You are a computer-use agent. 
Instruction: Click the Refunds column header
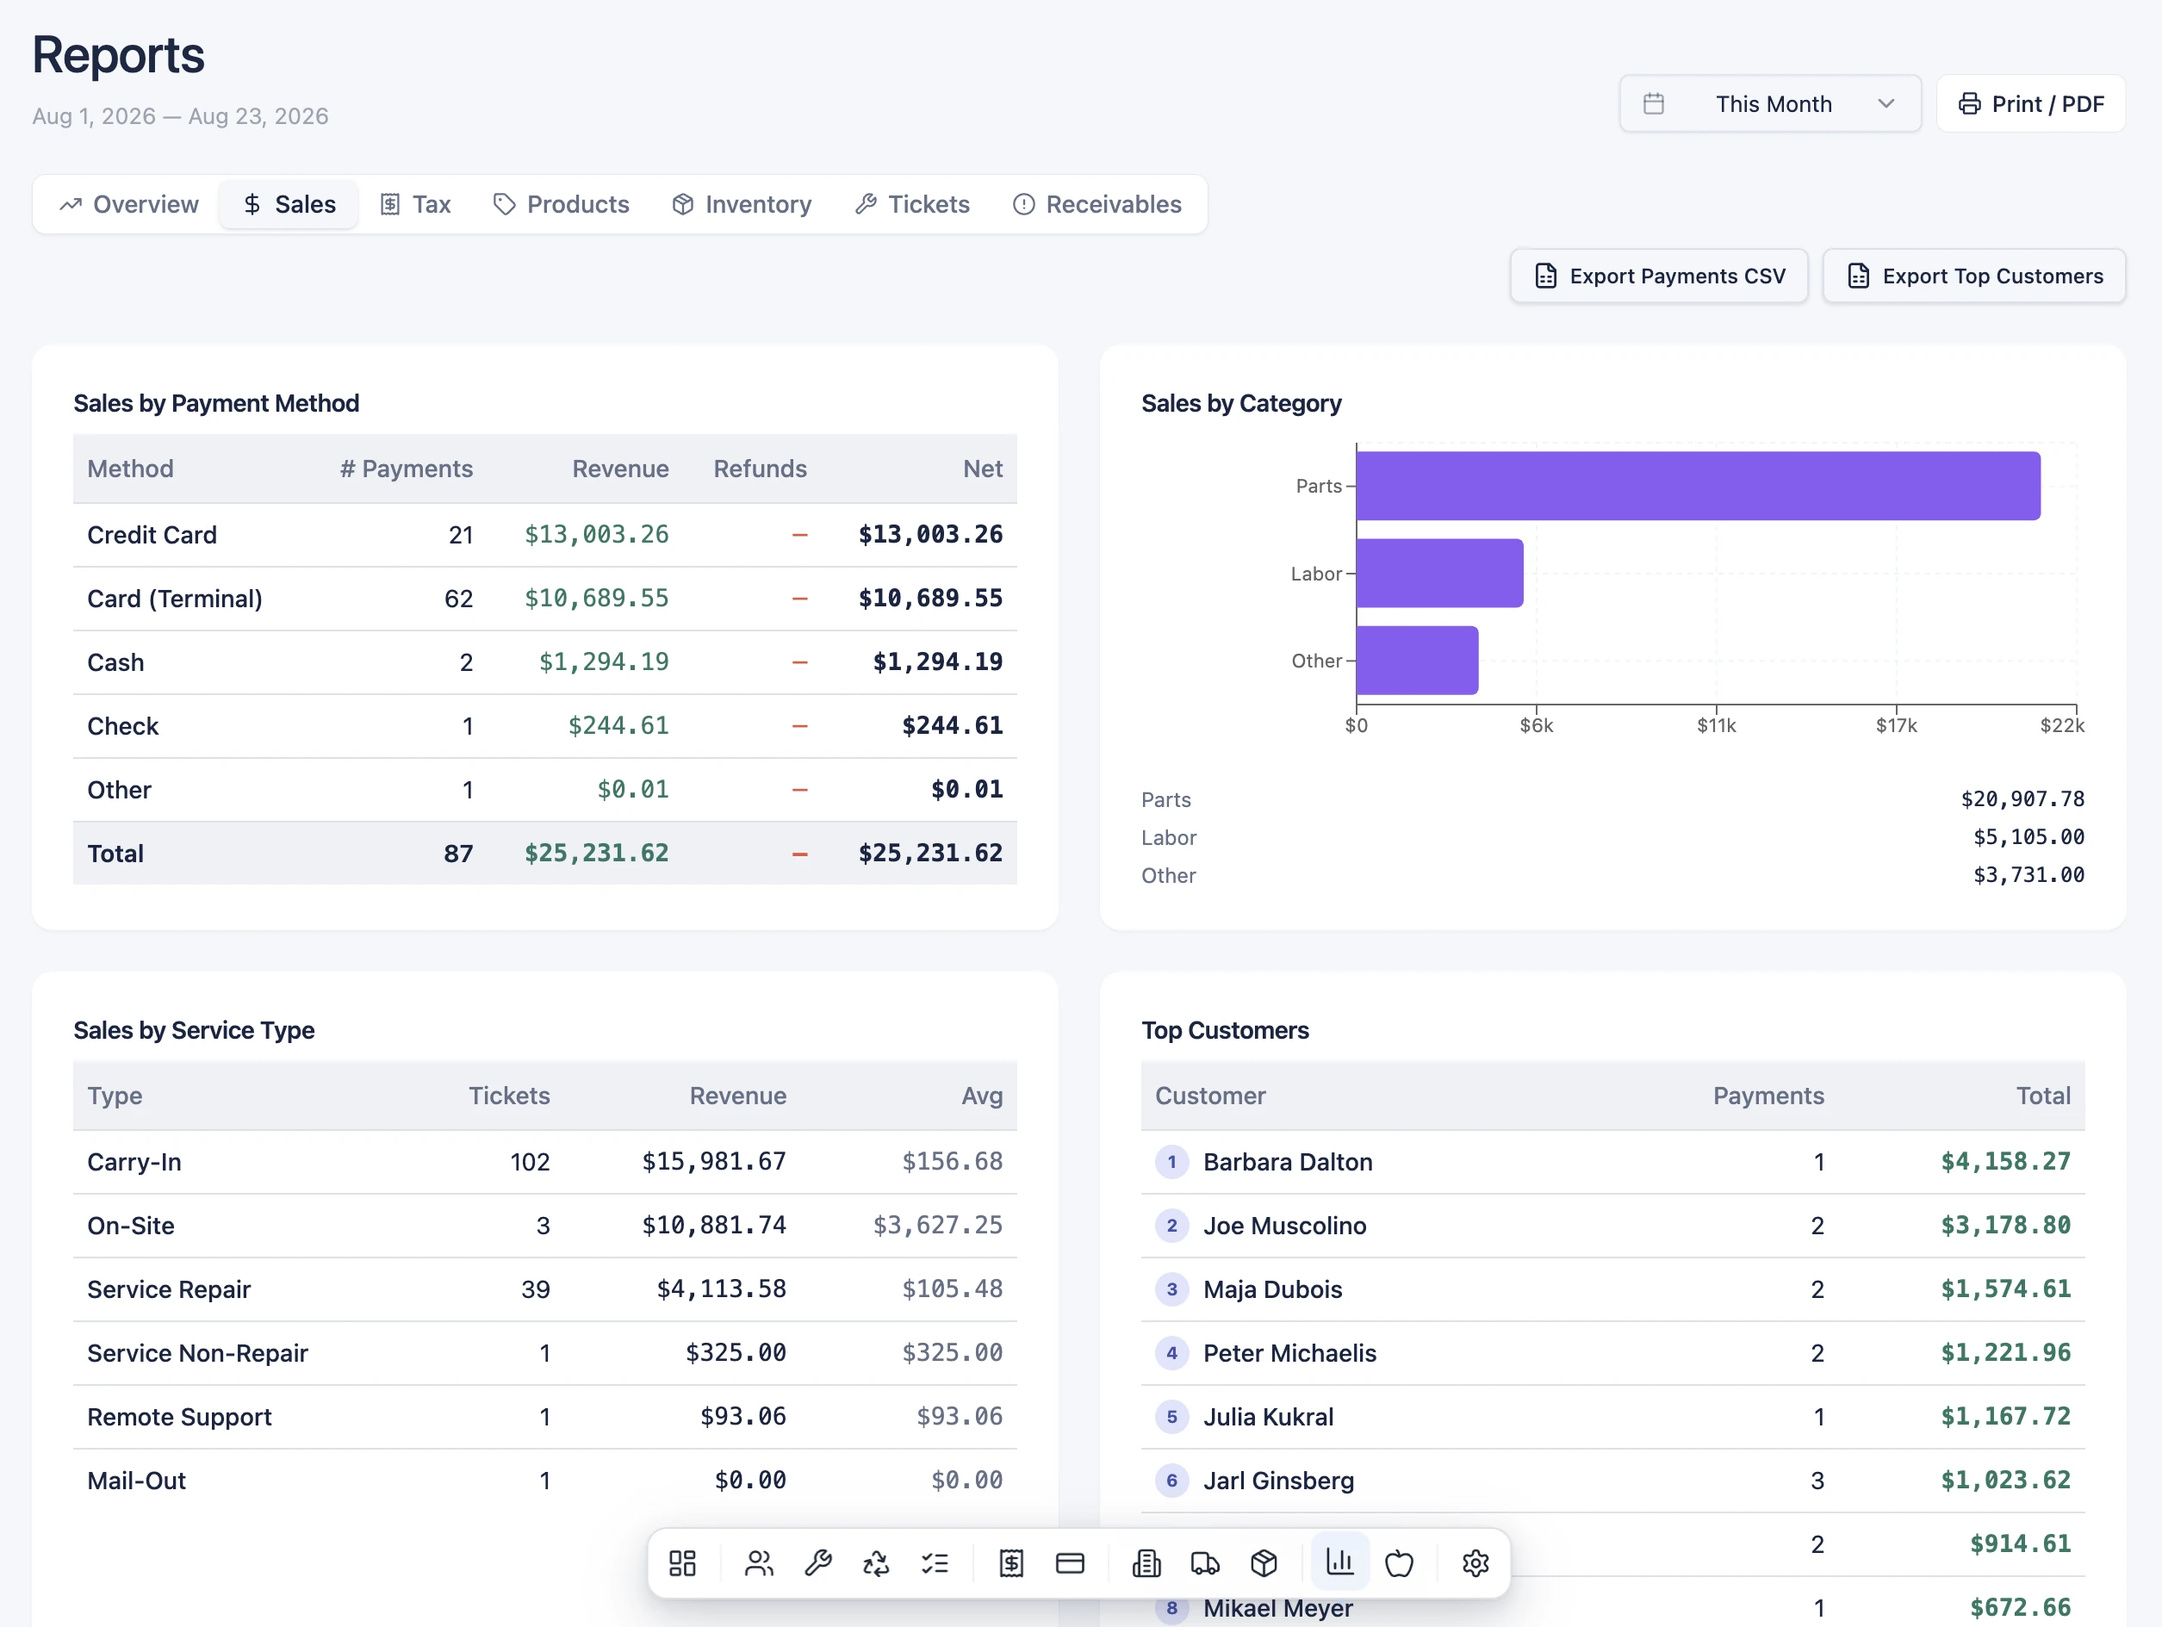point(760,469)
